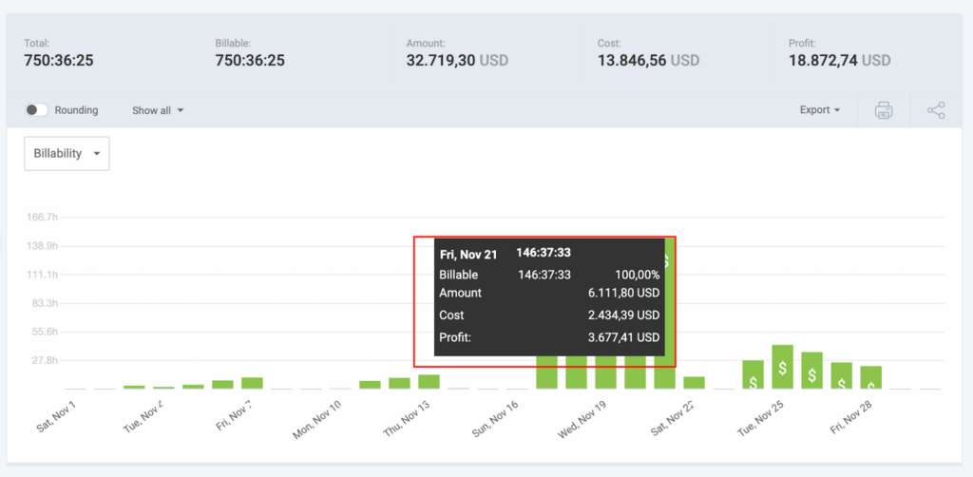Click the Amount value 32.719,30 USD
This screenshot has height=477, width=973.
(457, 61)
